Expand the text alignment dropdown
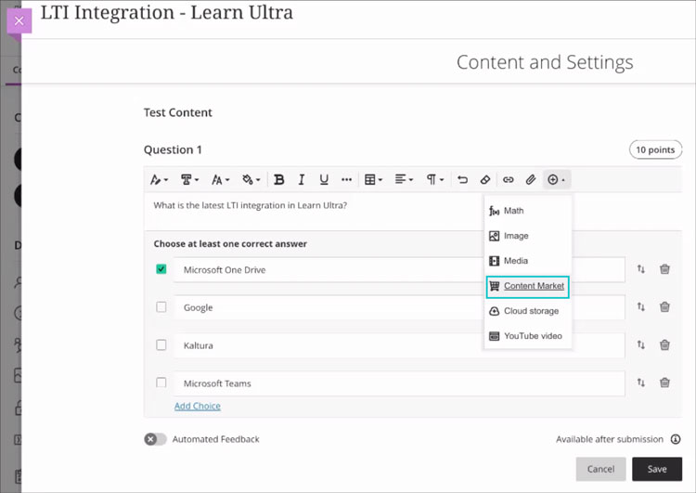 [x=404, y=180]
